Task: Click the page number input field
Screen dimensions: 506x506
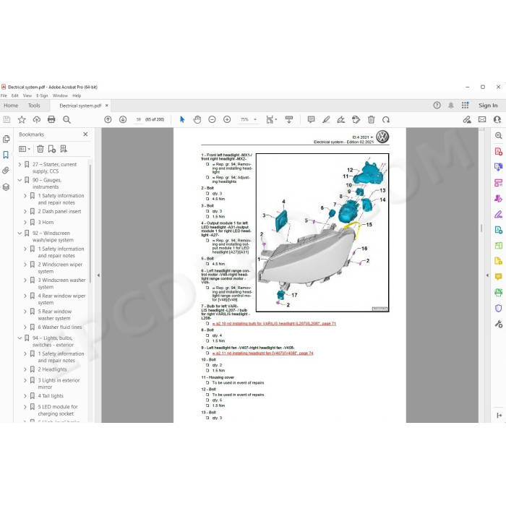Action: [139, 119]
